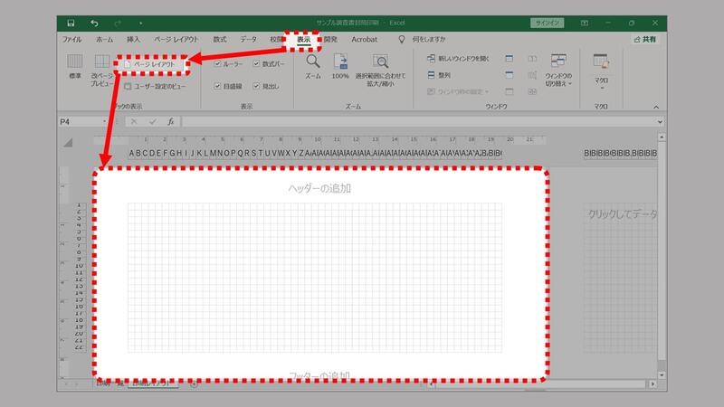The width and height of the screenshot is (724, 407).
Task: Click the Name Box showing P4
Action: 81,122
